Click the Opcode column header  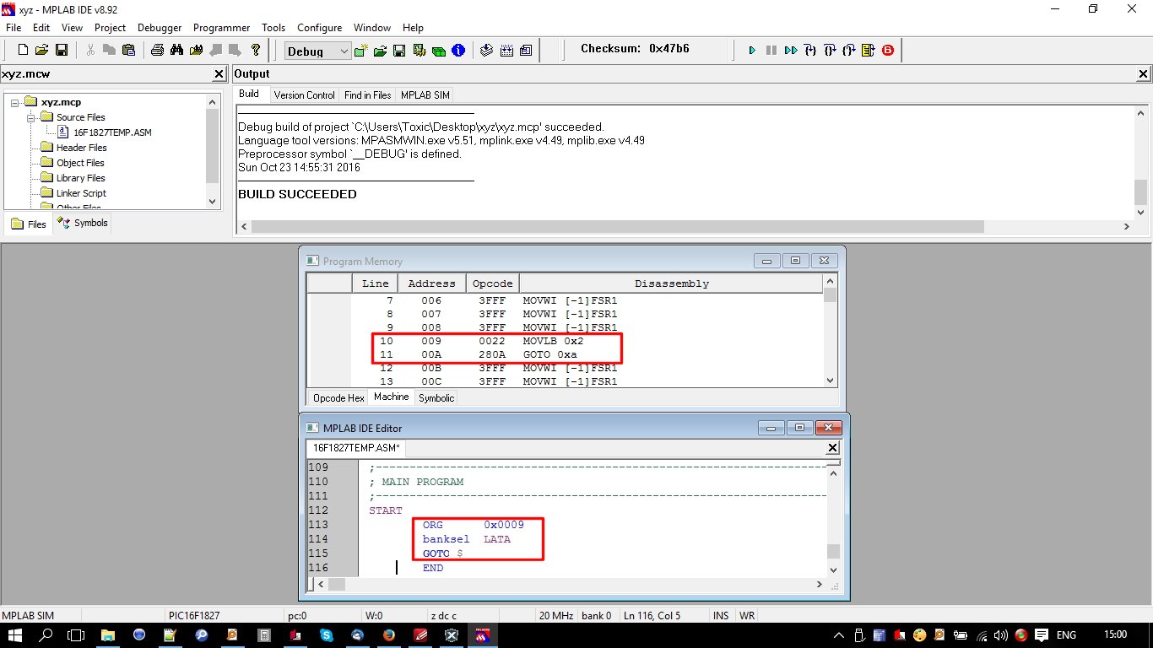click(492, 283)
